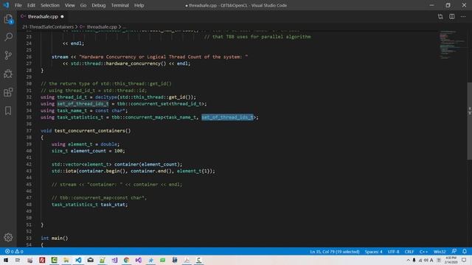Open the Terminal menu
472x265 pixels.
coord(119,5)
